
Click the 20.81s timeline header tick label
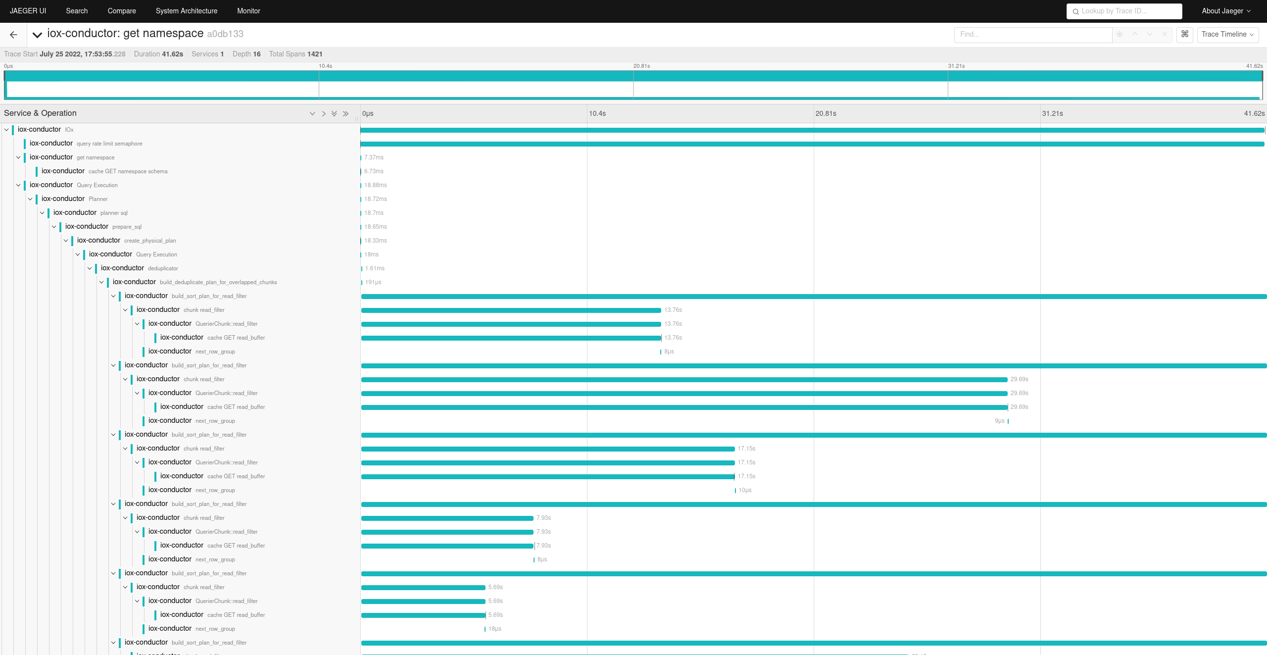tap(826, 114)
